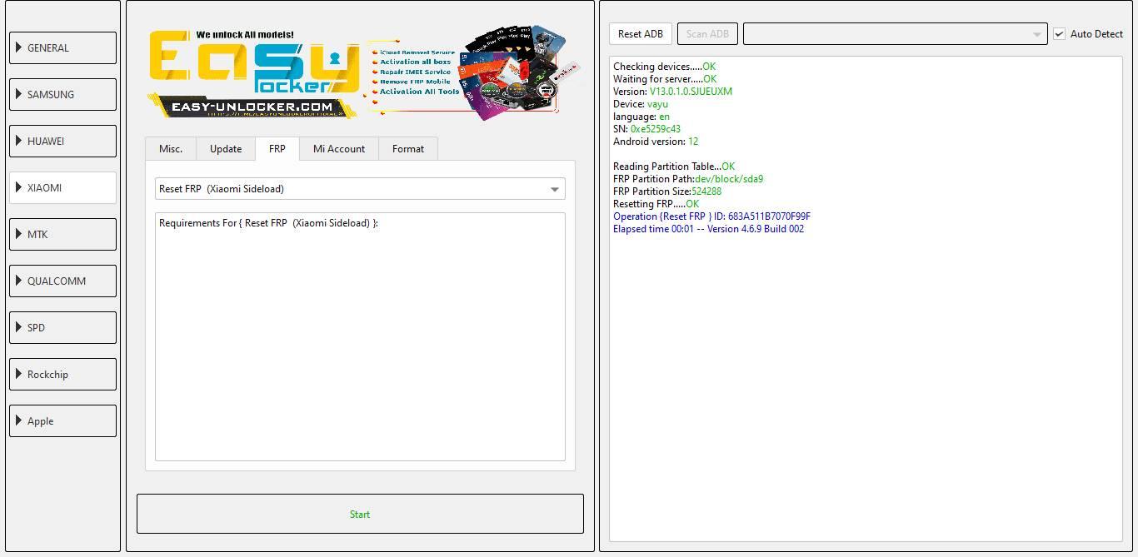Switch to the Update tab

[x=226, y=149]
